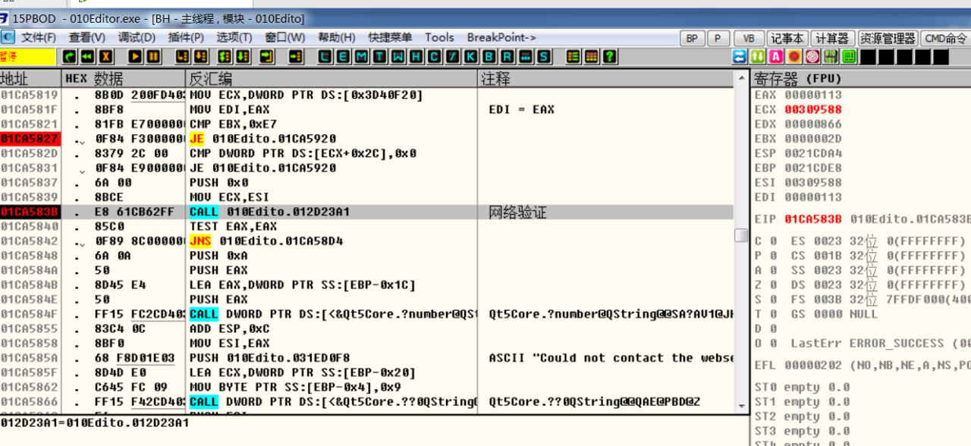Open Call stack with K icon
Screen dimensions: 971x446
(471, 57)
